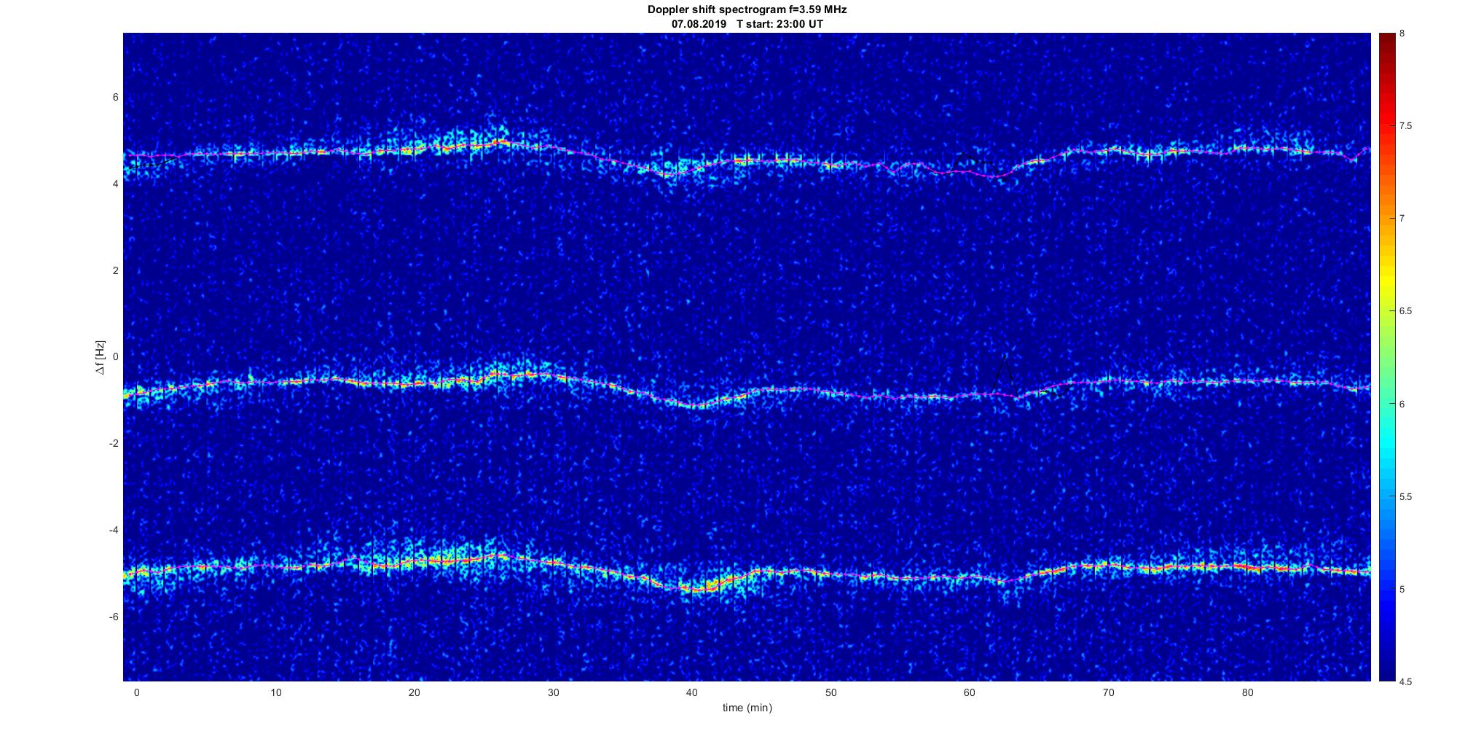Click the x-axis label 'time (min)'

tap(747, 708)
